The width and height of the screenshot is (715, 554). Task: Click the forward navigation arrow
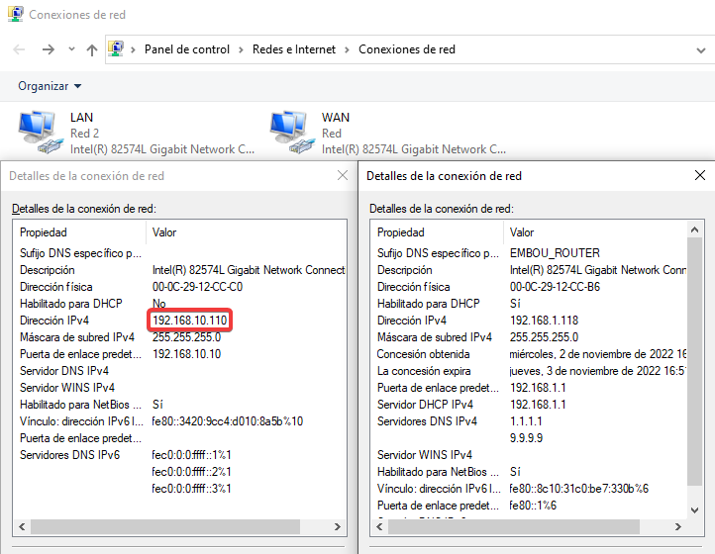pyautogui.click(x=48, y=49)
